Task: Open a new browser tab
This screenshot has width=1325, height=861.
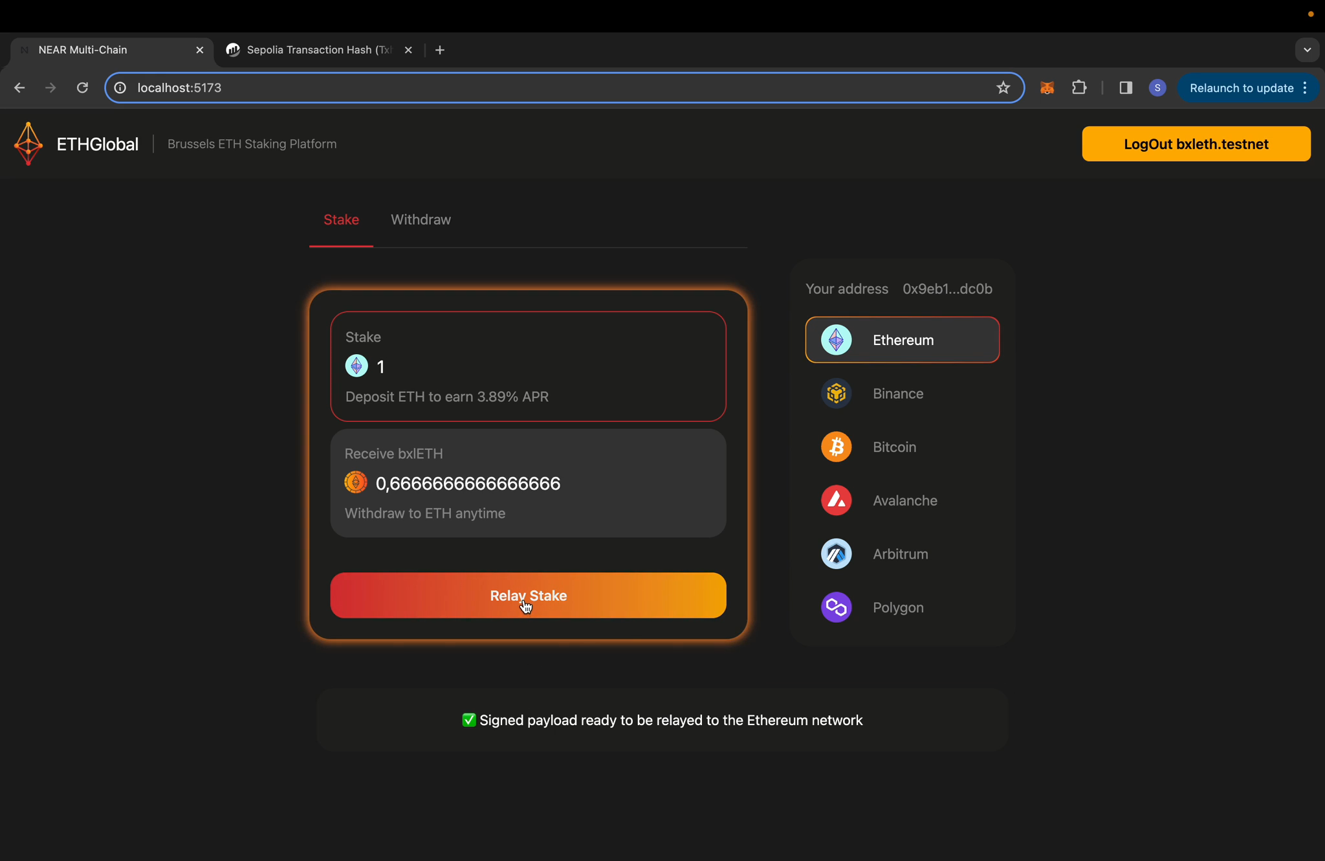Action: pyautogui.click(x=440, y=50)
